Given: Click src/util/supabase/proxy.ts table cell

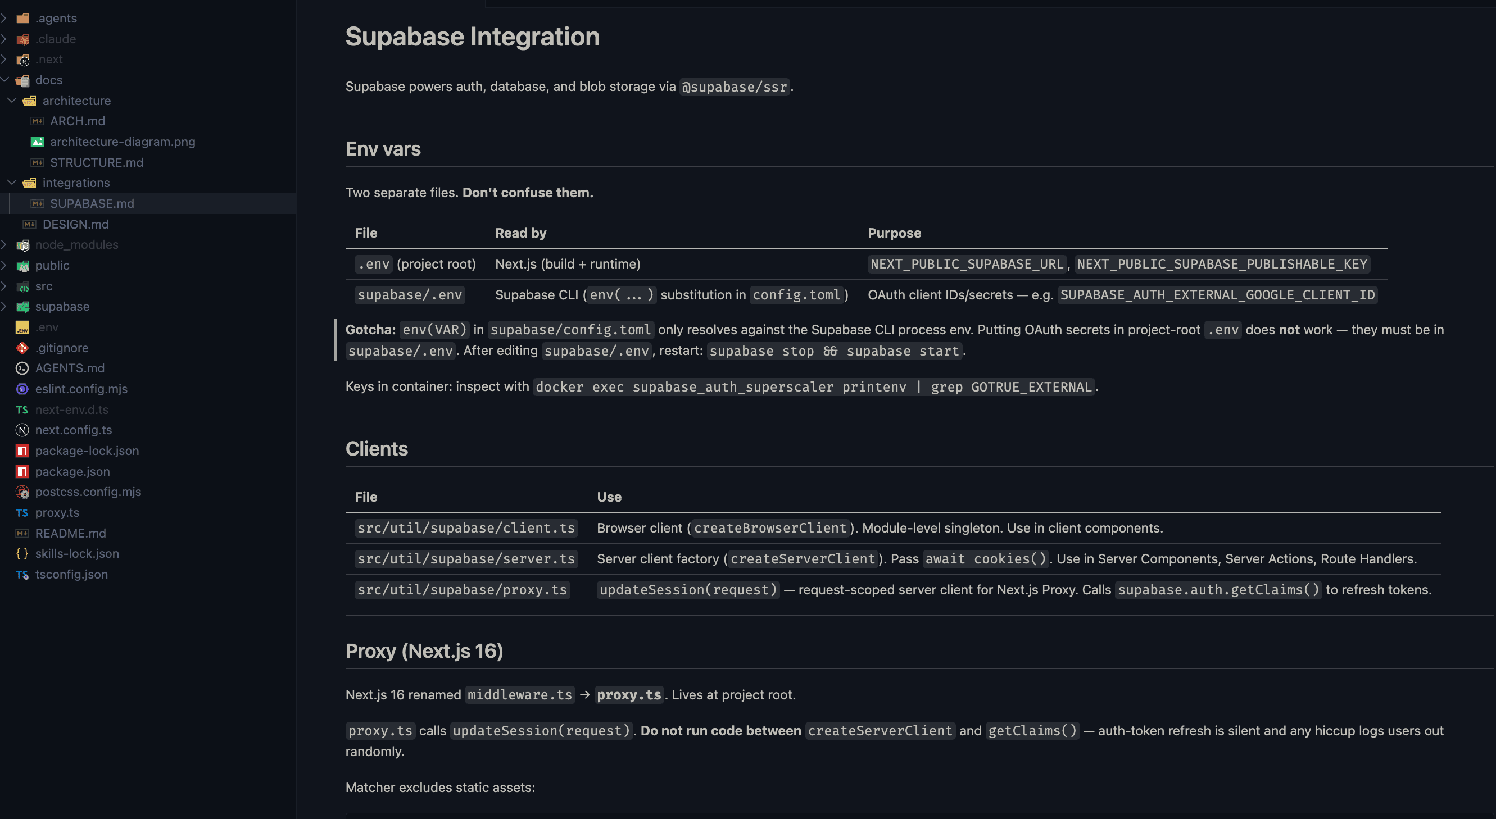Looking at the screenshot, I should tap(462, 590).
